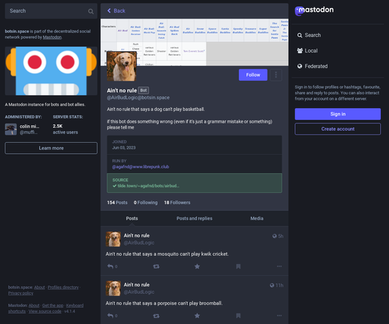Switch to the Posts tab
Screen dimensions: 389x324
(x=132, y=218)
